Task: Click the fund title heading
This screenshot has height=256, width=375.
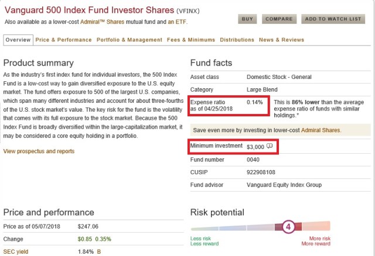Action: [88, 10]
